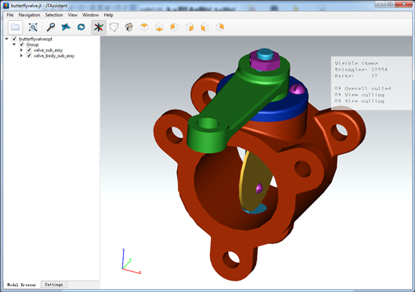Viewport: 415px width, 292px height.
Task: Select the magnifying glass zoom tool
Action: tap(50, 27)
